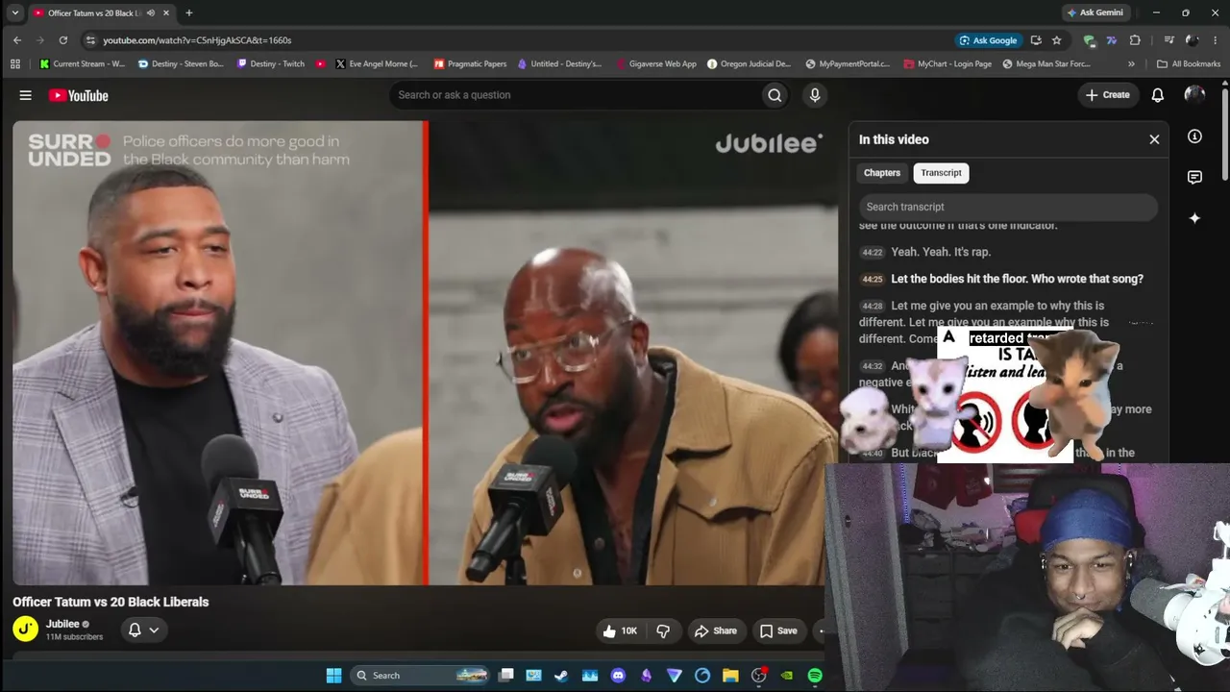
Task: Share the video with the Share button
Action: coord(716,630)
